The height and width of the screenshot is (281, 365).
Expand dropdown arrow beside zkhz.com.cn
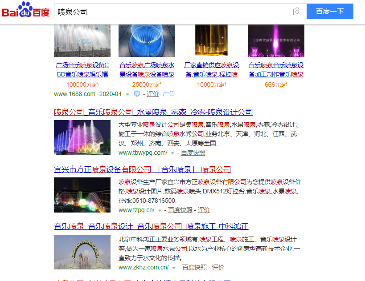(x=174, y=268)
